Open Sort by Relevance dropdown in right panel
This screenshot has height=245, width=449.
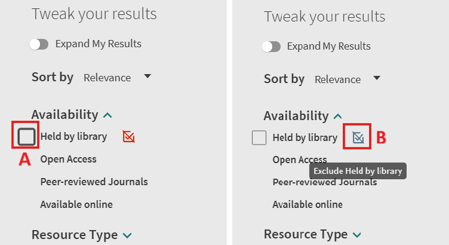(347, 79)
